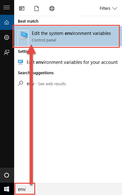Filter results by Web globe icon
The width and height of the screenshot is (122, 195).
(52, 8)
